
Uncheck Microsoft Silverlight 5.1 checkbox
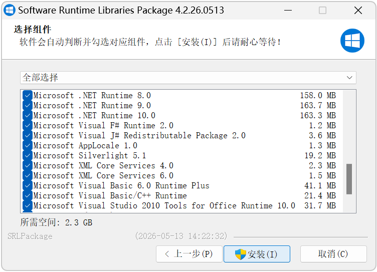click(x=28, y=155)
